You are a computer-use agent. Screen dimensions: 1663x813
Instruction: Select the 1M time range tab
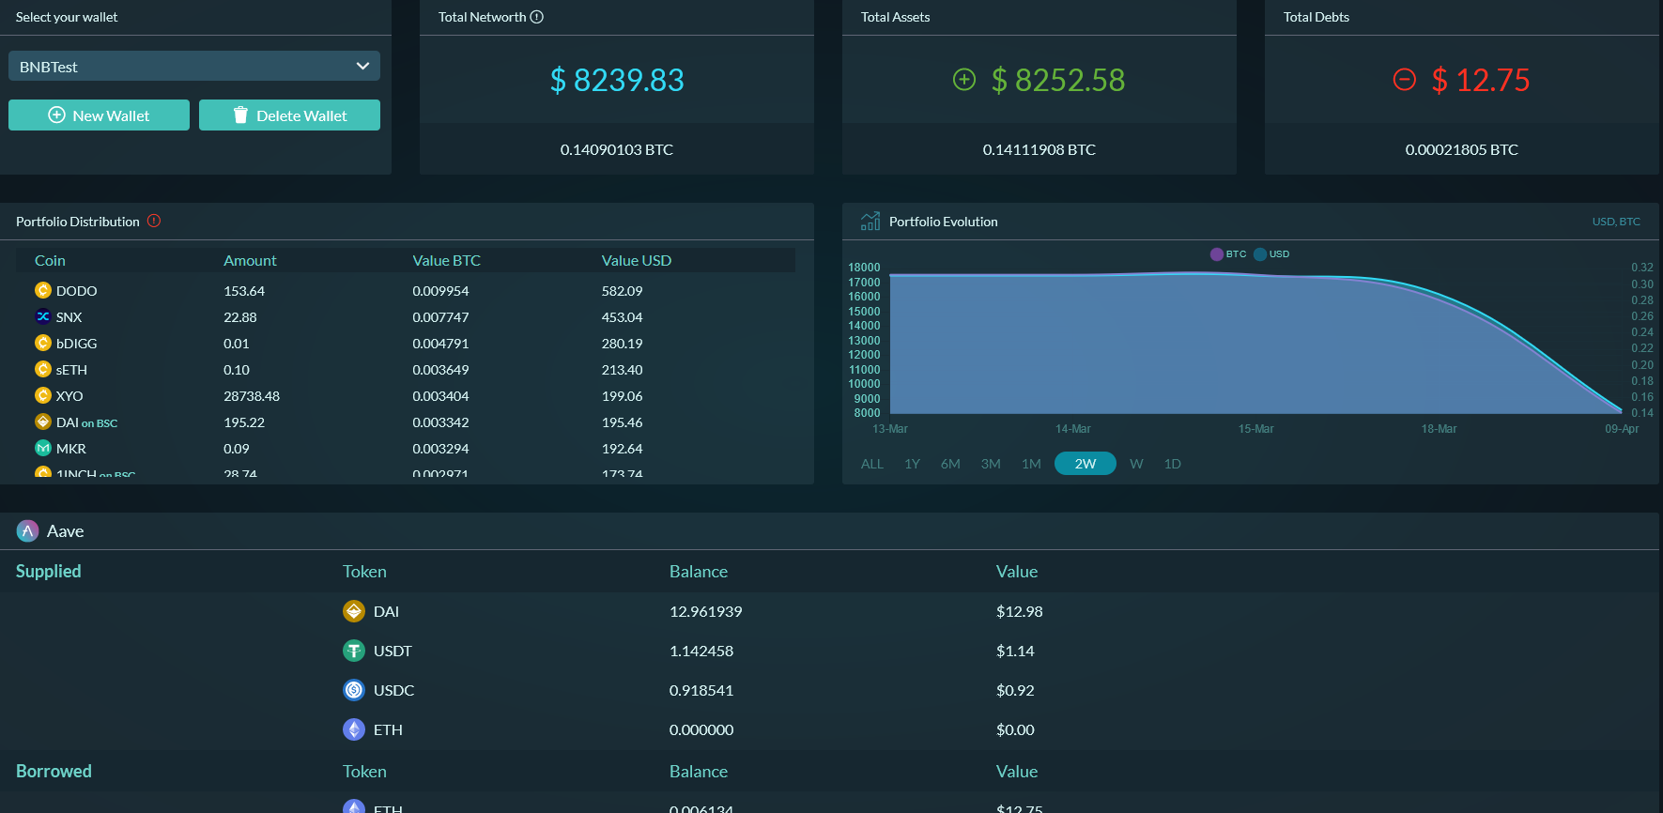1031,464
